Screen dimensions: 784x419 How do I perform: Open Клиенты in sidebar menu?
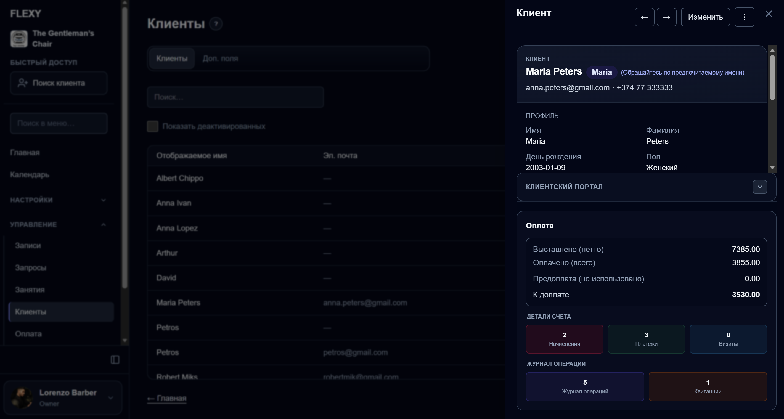click(x=61, y=312)
